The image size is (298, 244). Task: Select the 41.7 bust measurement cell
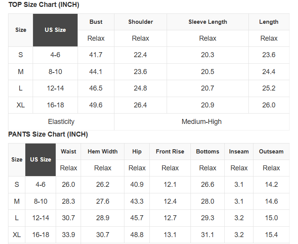(x=96, y=55)
